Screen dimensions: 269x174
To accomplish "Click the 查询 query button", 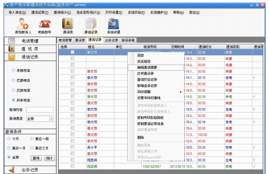I will pos(36,158).
